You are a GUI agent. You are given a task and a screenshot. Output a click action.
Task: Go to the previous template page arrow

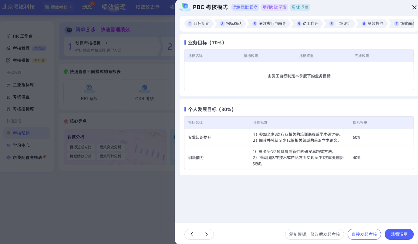click(x=192, y=234)
